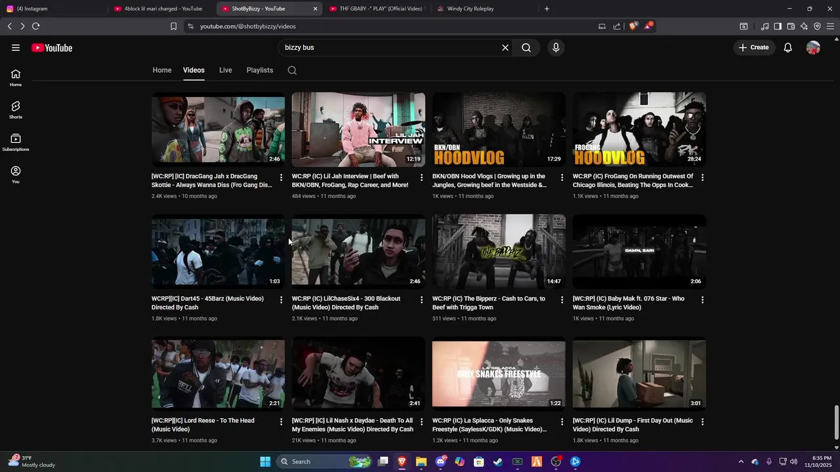
Task: Open options for DracGang Jah video
Action: click(281, 178)
